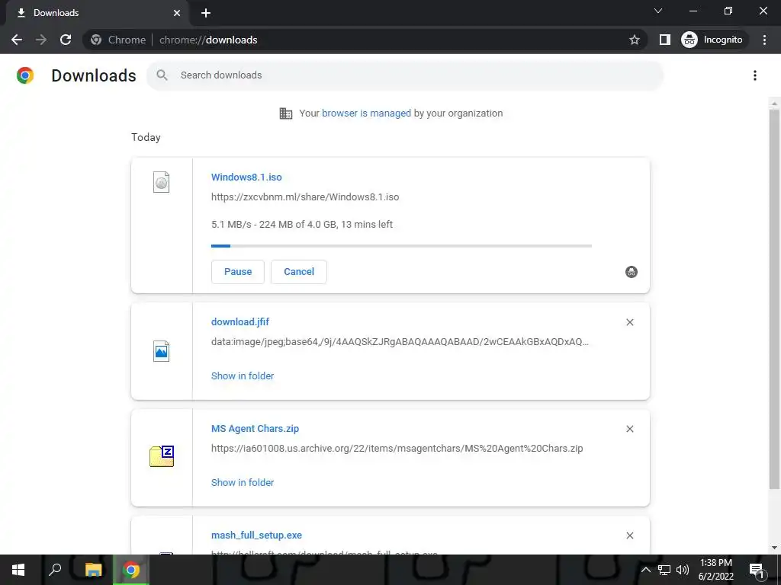Open the notification center icon
This screenshot has width=781, height=585.
tap(757, 570)
